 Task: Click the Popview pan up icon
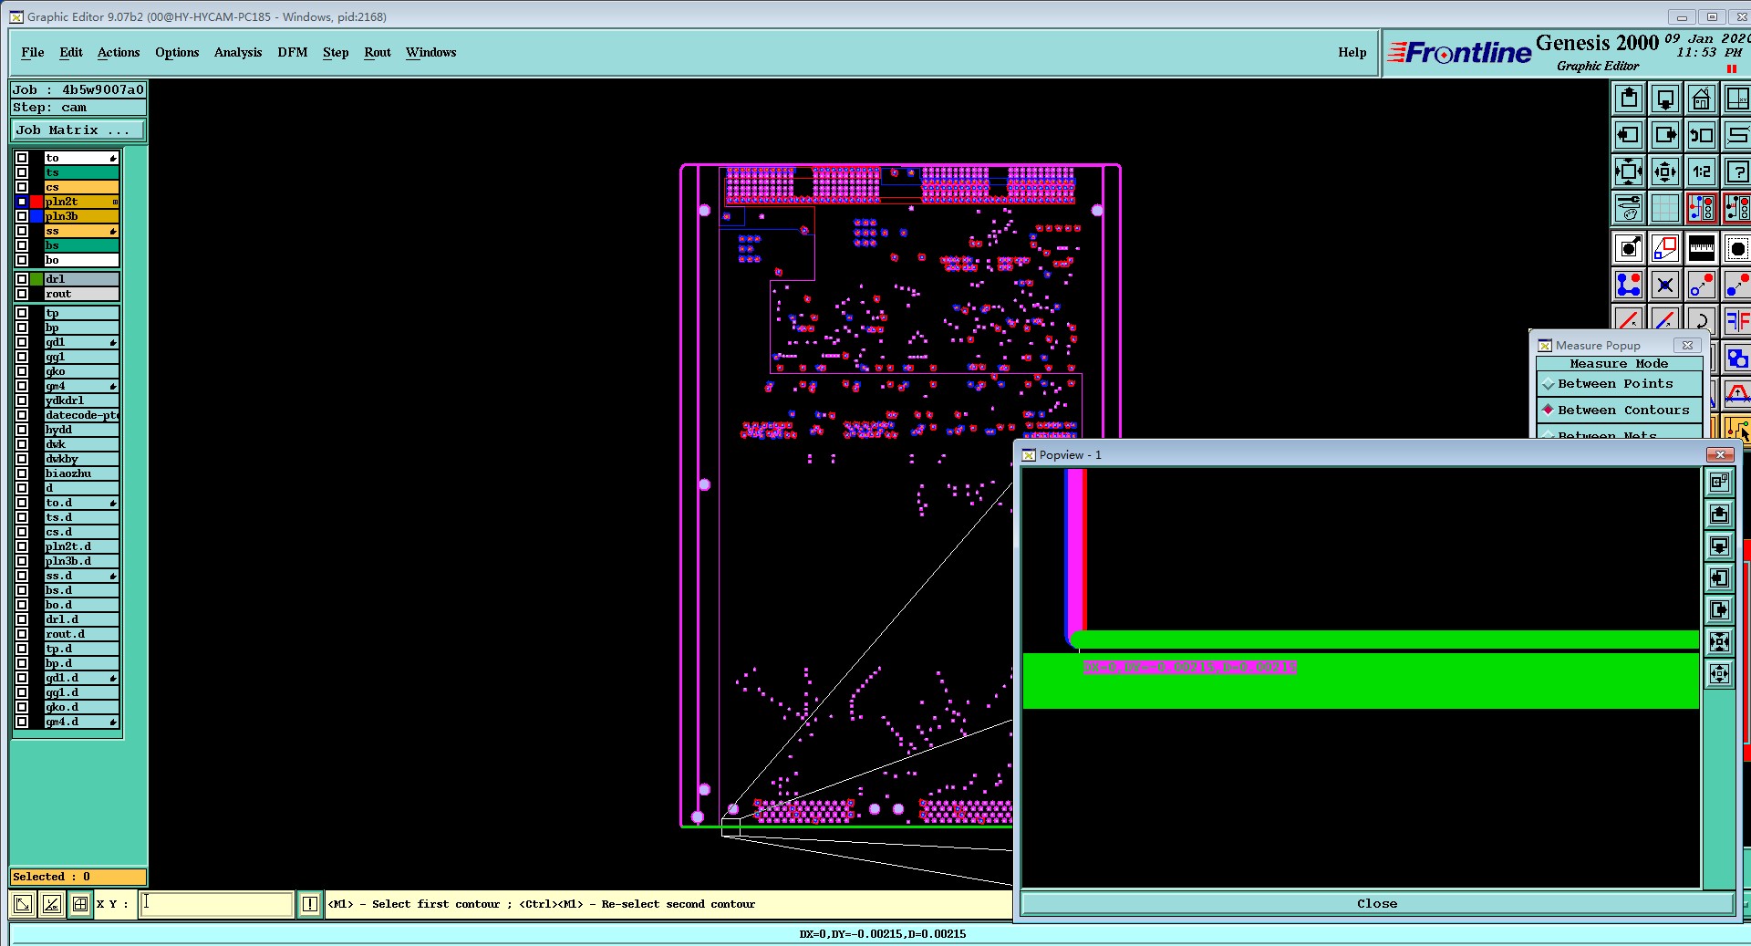(1720, 515)
